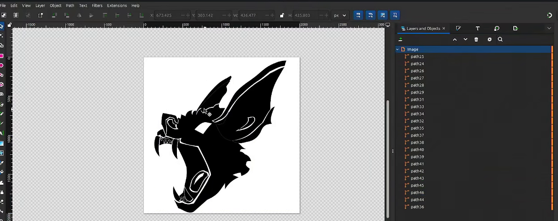Increase X value with plus button
Image resolution: width=558 pixels, height=221 pixels.
pyautogui.click(x=188, y=15)
